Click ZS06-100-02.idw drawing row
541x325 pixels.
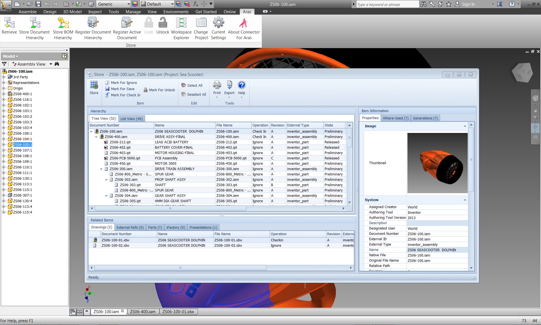tap(221, 246)
